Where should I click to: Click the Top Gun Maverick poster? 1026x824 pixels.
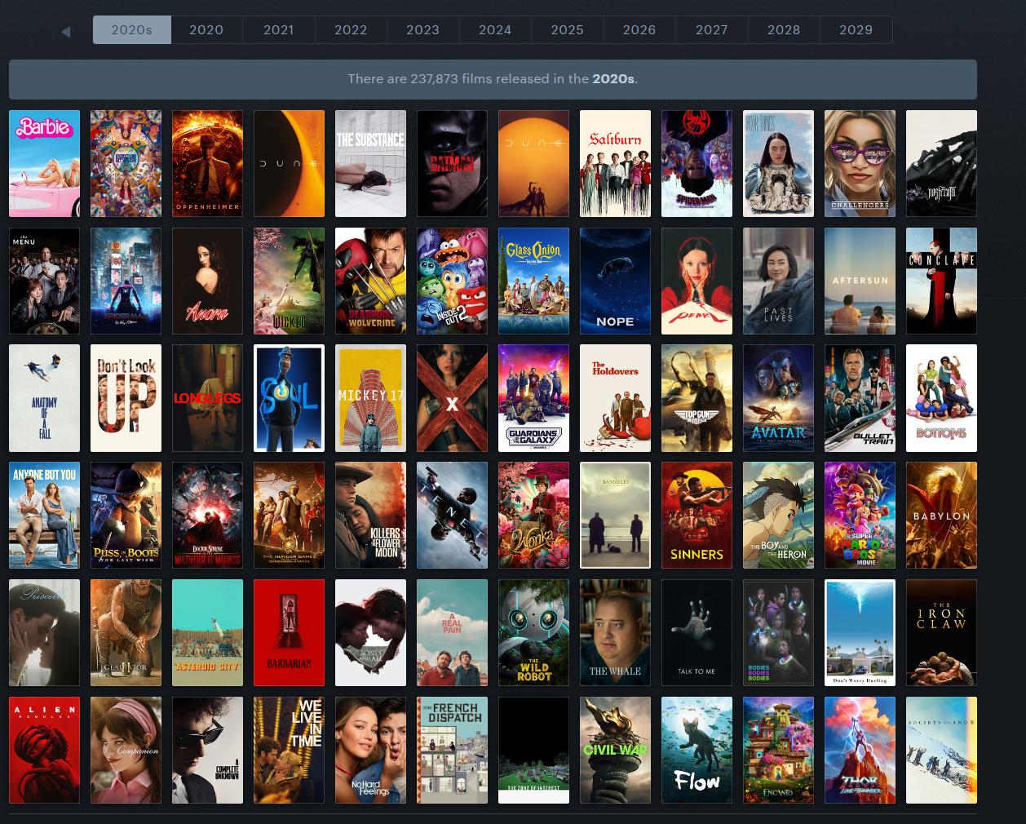point(697,398)
